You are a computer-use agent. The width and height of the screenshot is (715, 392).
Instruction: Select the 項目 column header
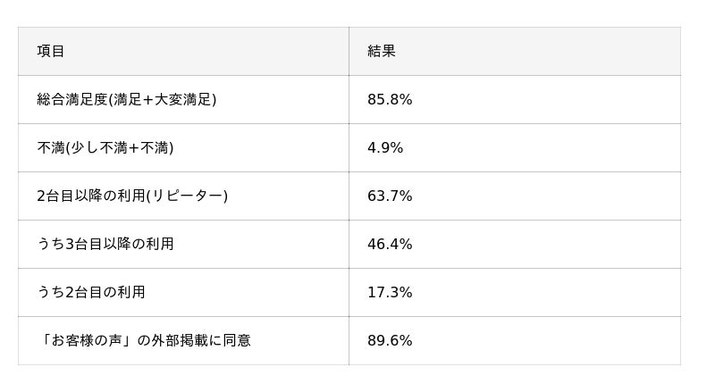(183, 51)
